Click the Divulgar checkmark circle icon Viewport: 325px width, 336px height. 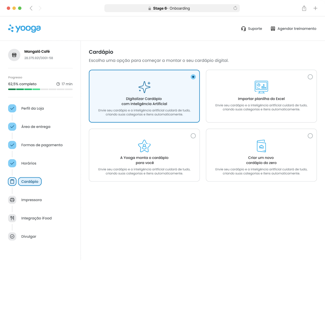(12, 237)
